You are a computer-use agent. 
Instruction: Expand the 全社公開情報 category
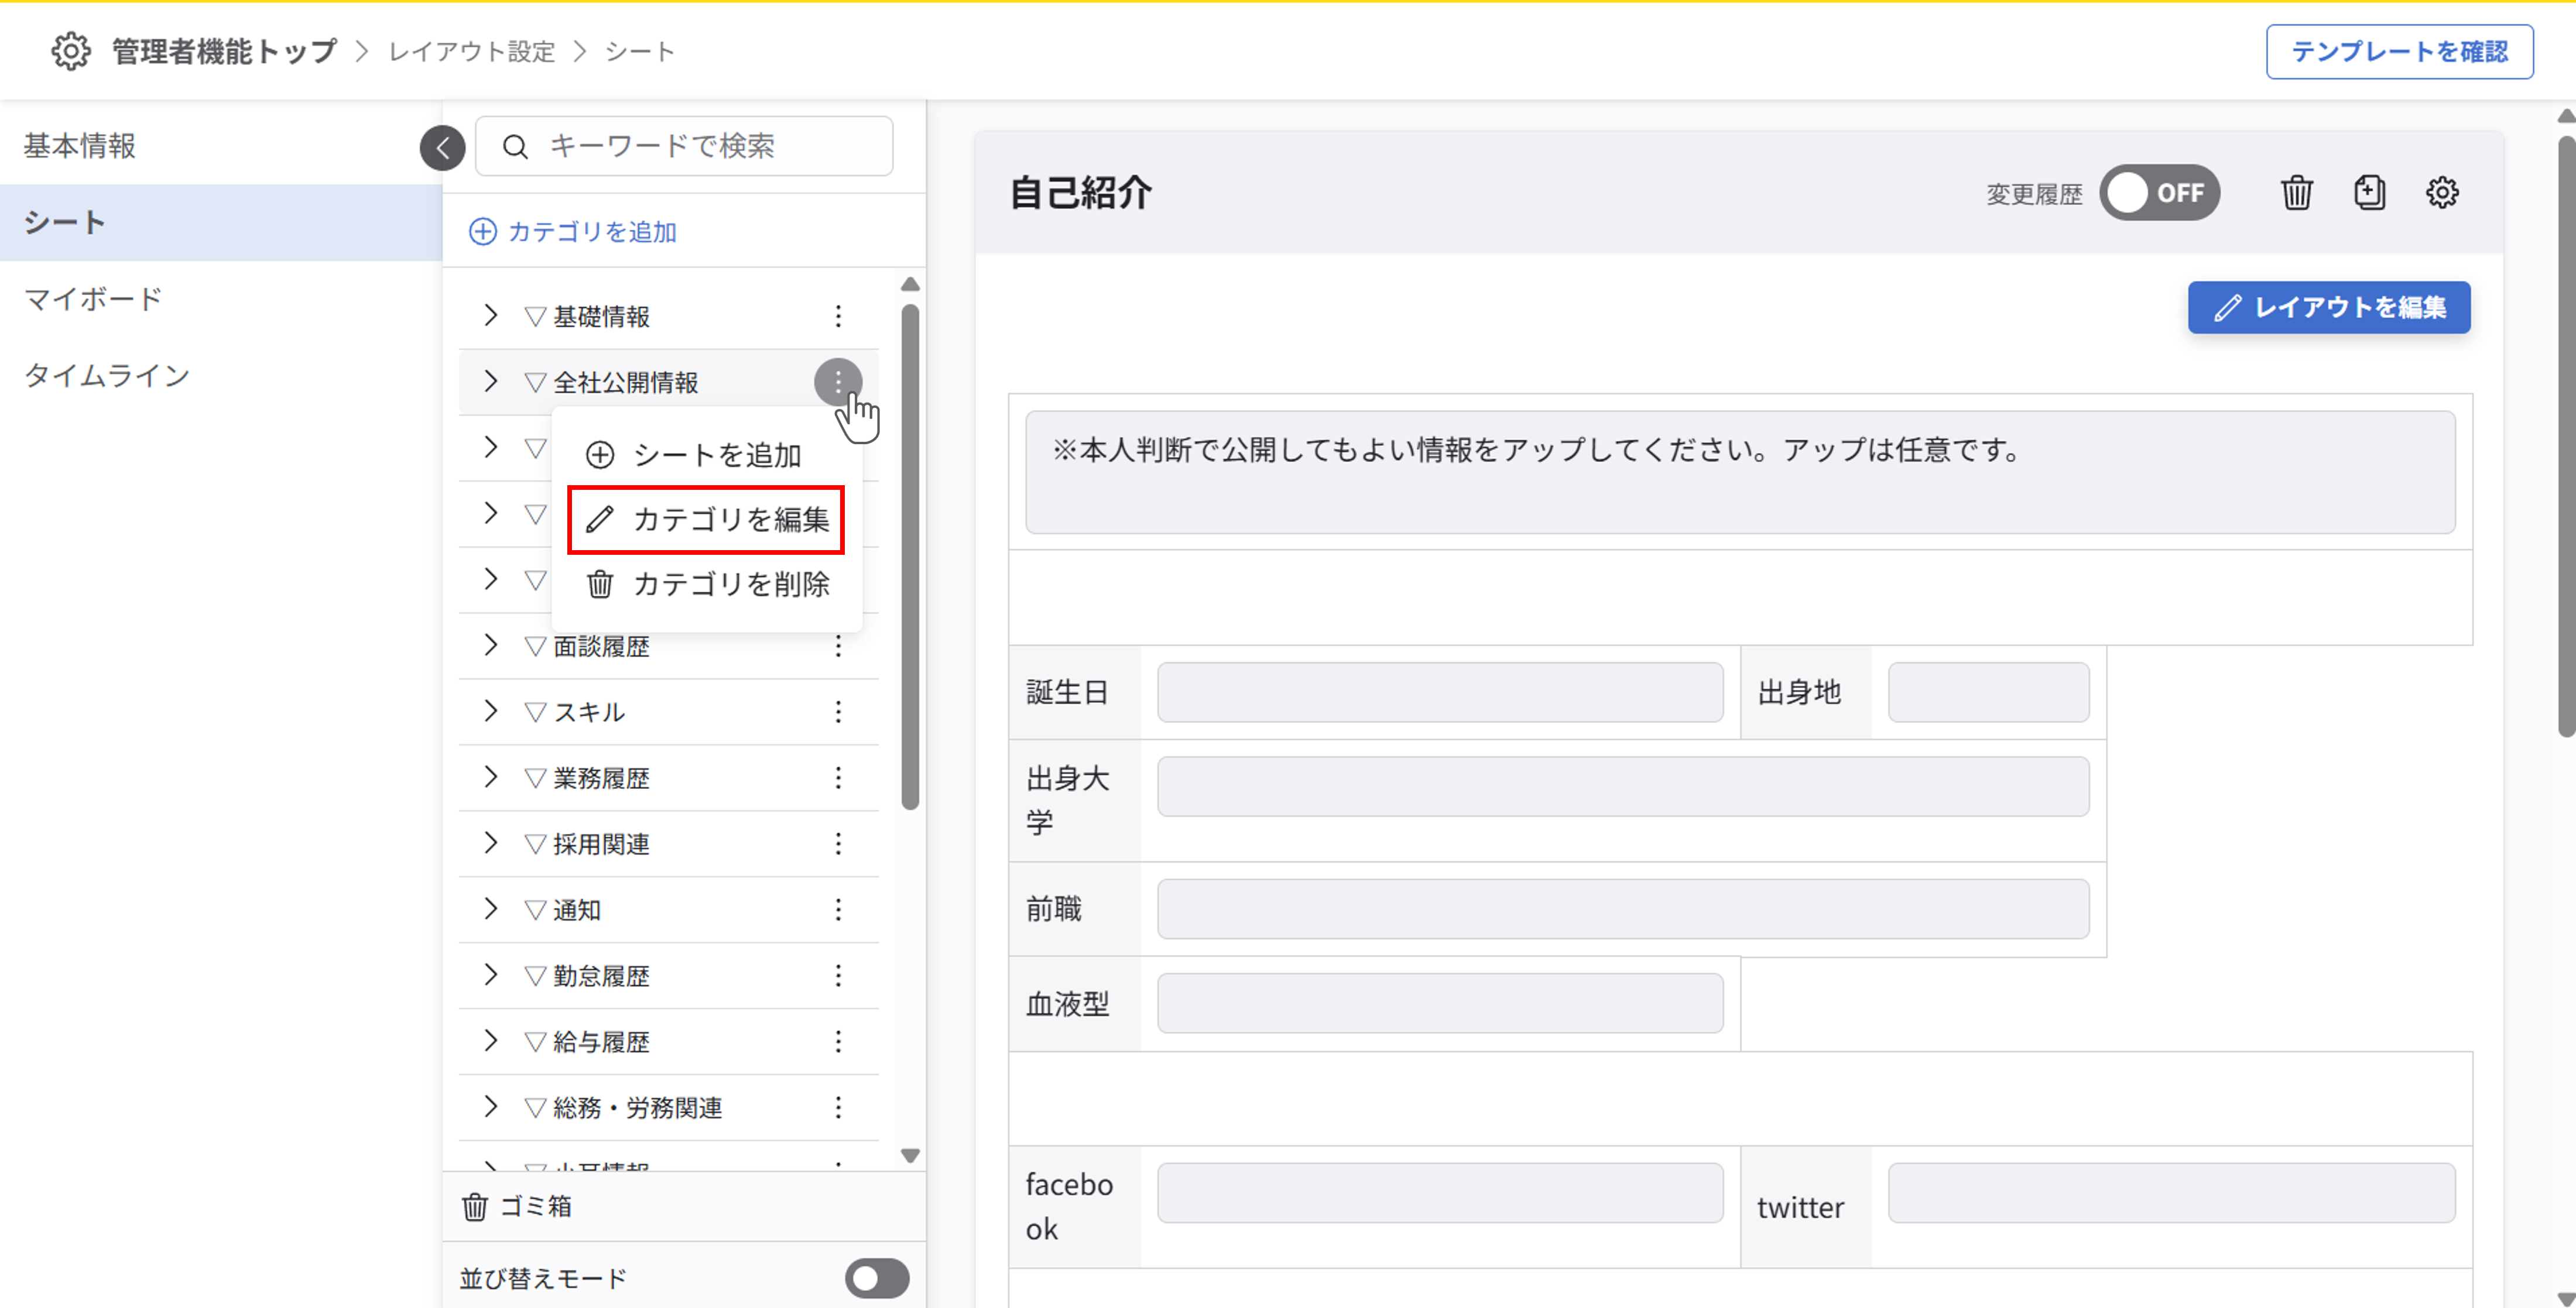click(x=490, y=382)
